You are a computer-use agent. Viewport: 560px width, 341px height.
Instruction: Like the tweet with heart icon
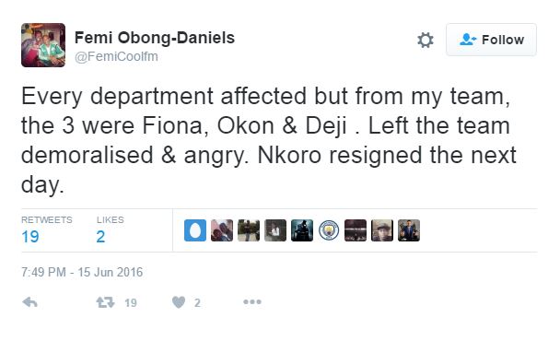click(x=179, y=302)
